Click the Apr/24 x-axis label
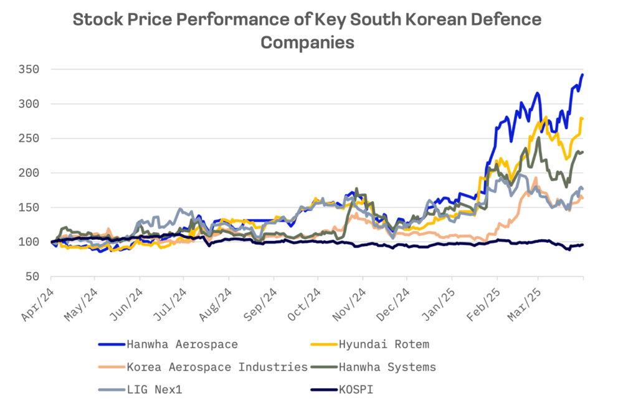 click(x=38, y=305)
